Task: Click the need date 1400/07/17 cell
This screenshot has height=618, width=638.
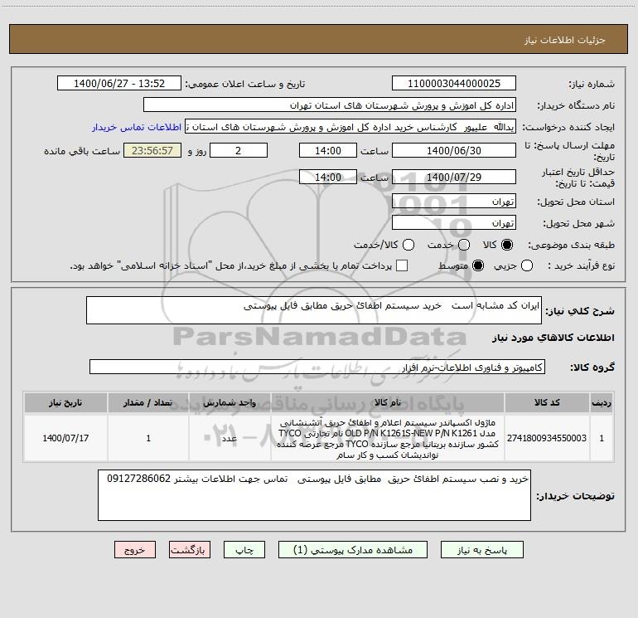Action: (65, 438)
